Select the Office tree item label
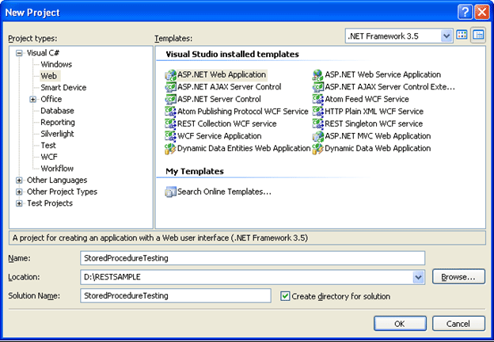Viewport: 494px width, 342px height. [x=51, y=99]
